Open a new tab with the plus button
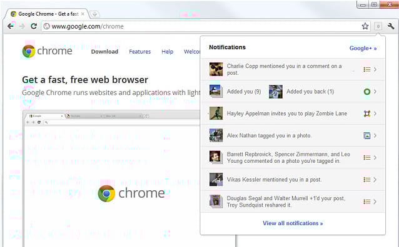This screenshot has width=399, height=247. tap(94, 14)
